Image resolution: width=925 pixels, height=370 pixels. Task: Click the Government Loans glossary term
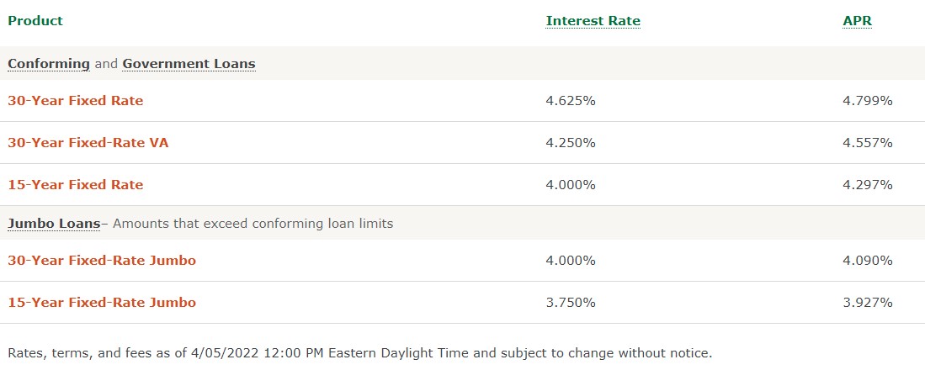[189, 64]
